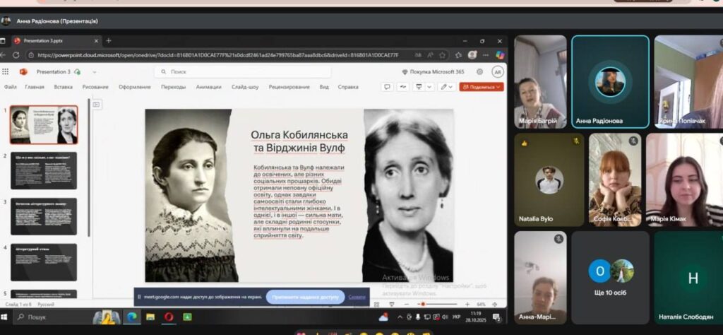Click the Покупка Microsoft 365 button

(x=433, y=71)
